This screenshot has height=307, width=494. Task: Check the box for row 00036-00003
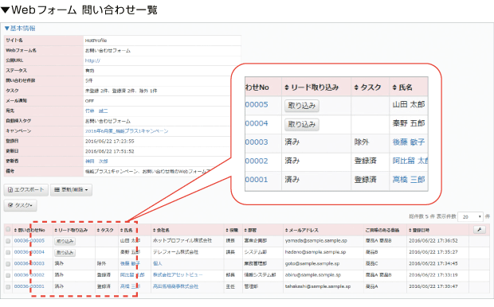click(8, 264)
